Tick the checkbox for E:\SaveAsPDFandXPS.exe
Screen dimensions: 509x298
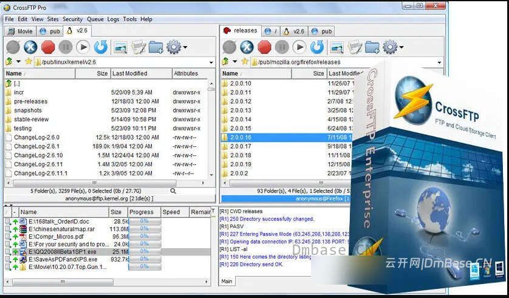(7, 259)
